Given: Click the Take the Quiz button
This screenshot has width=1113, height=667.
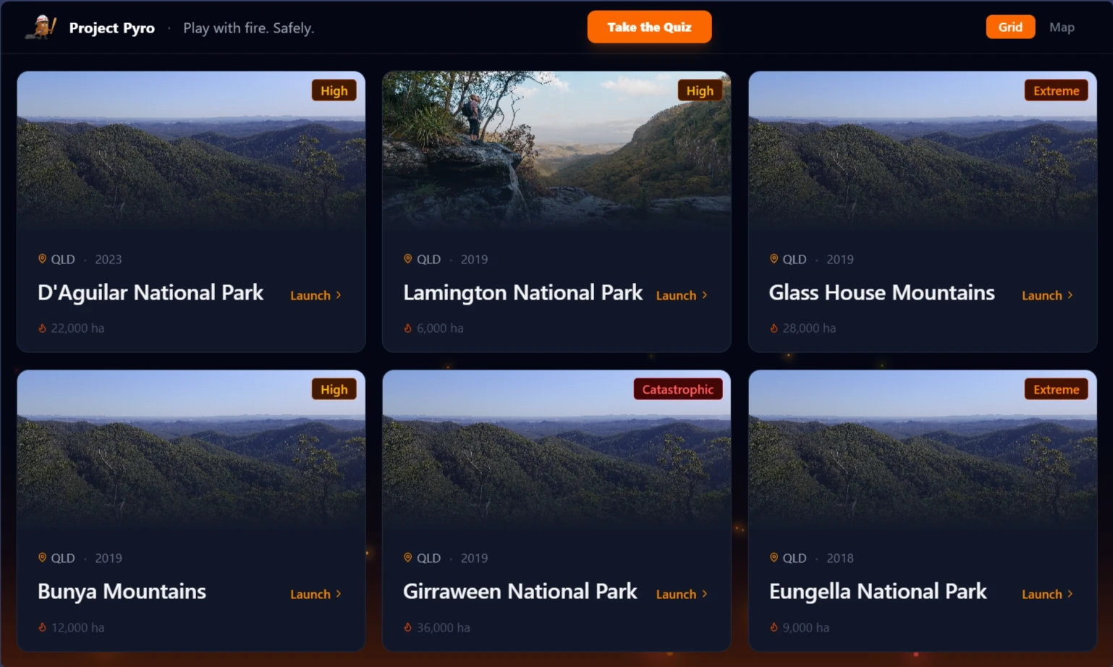Looking at the screenshot, I should [649, 26].
